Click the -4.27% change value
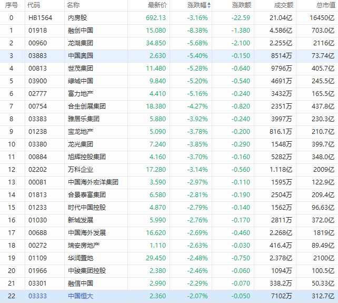The height and width of the screenshot is (303, 338). coord(197,106)
